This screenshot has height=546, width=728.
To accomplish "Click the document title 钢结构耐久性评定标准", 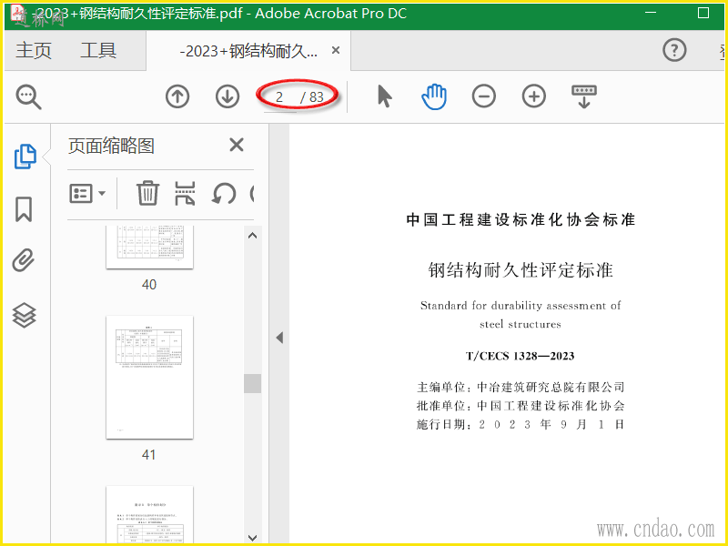I will pyautogui.click(x=521, y=269).
